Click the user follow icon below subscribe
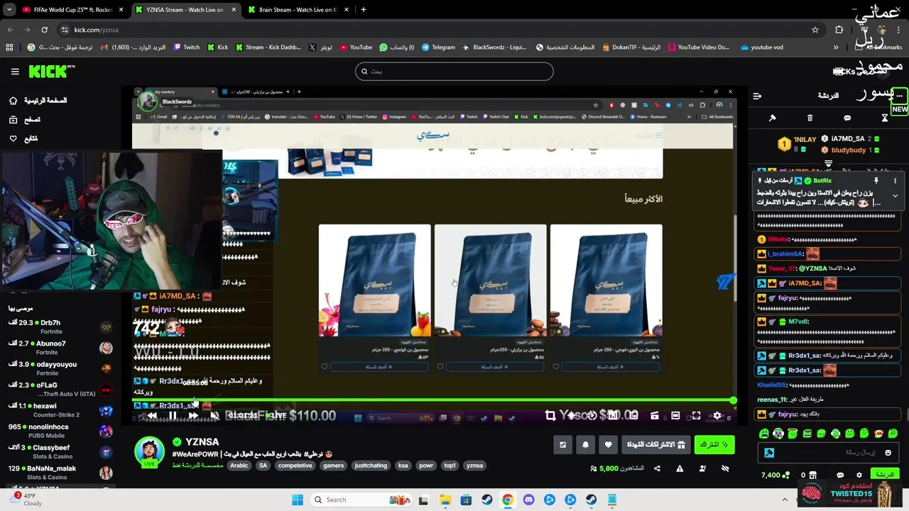Viewport: 909px width, 511px height. pyautogui.click(x=702, y=468)
